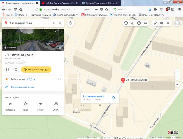Toggle traffic layer on the map

(126, 23)
